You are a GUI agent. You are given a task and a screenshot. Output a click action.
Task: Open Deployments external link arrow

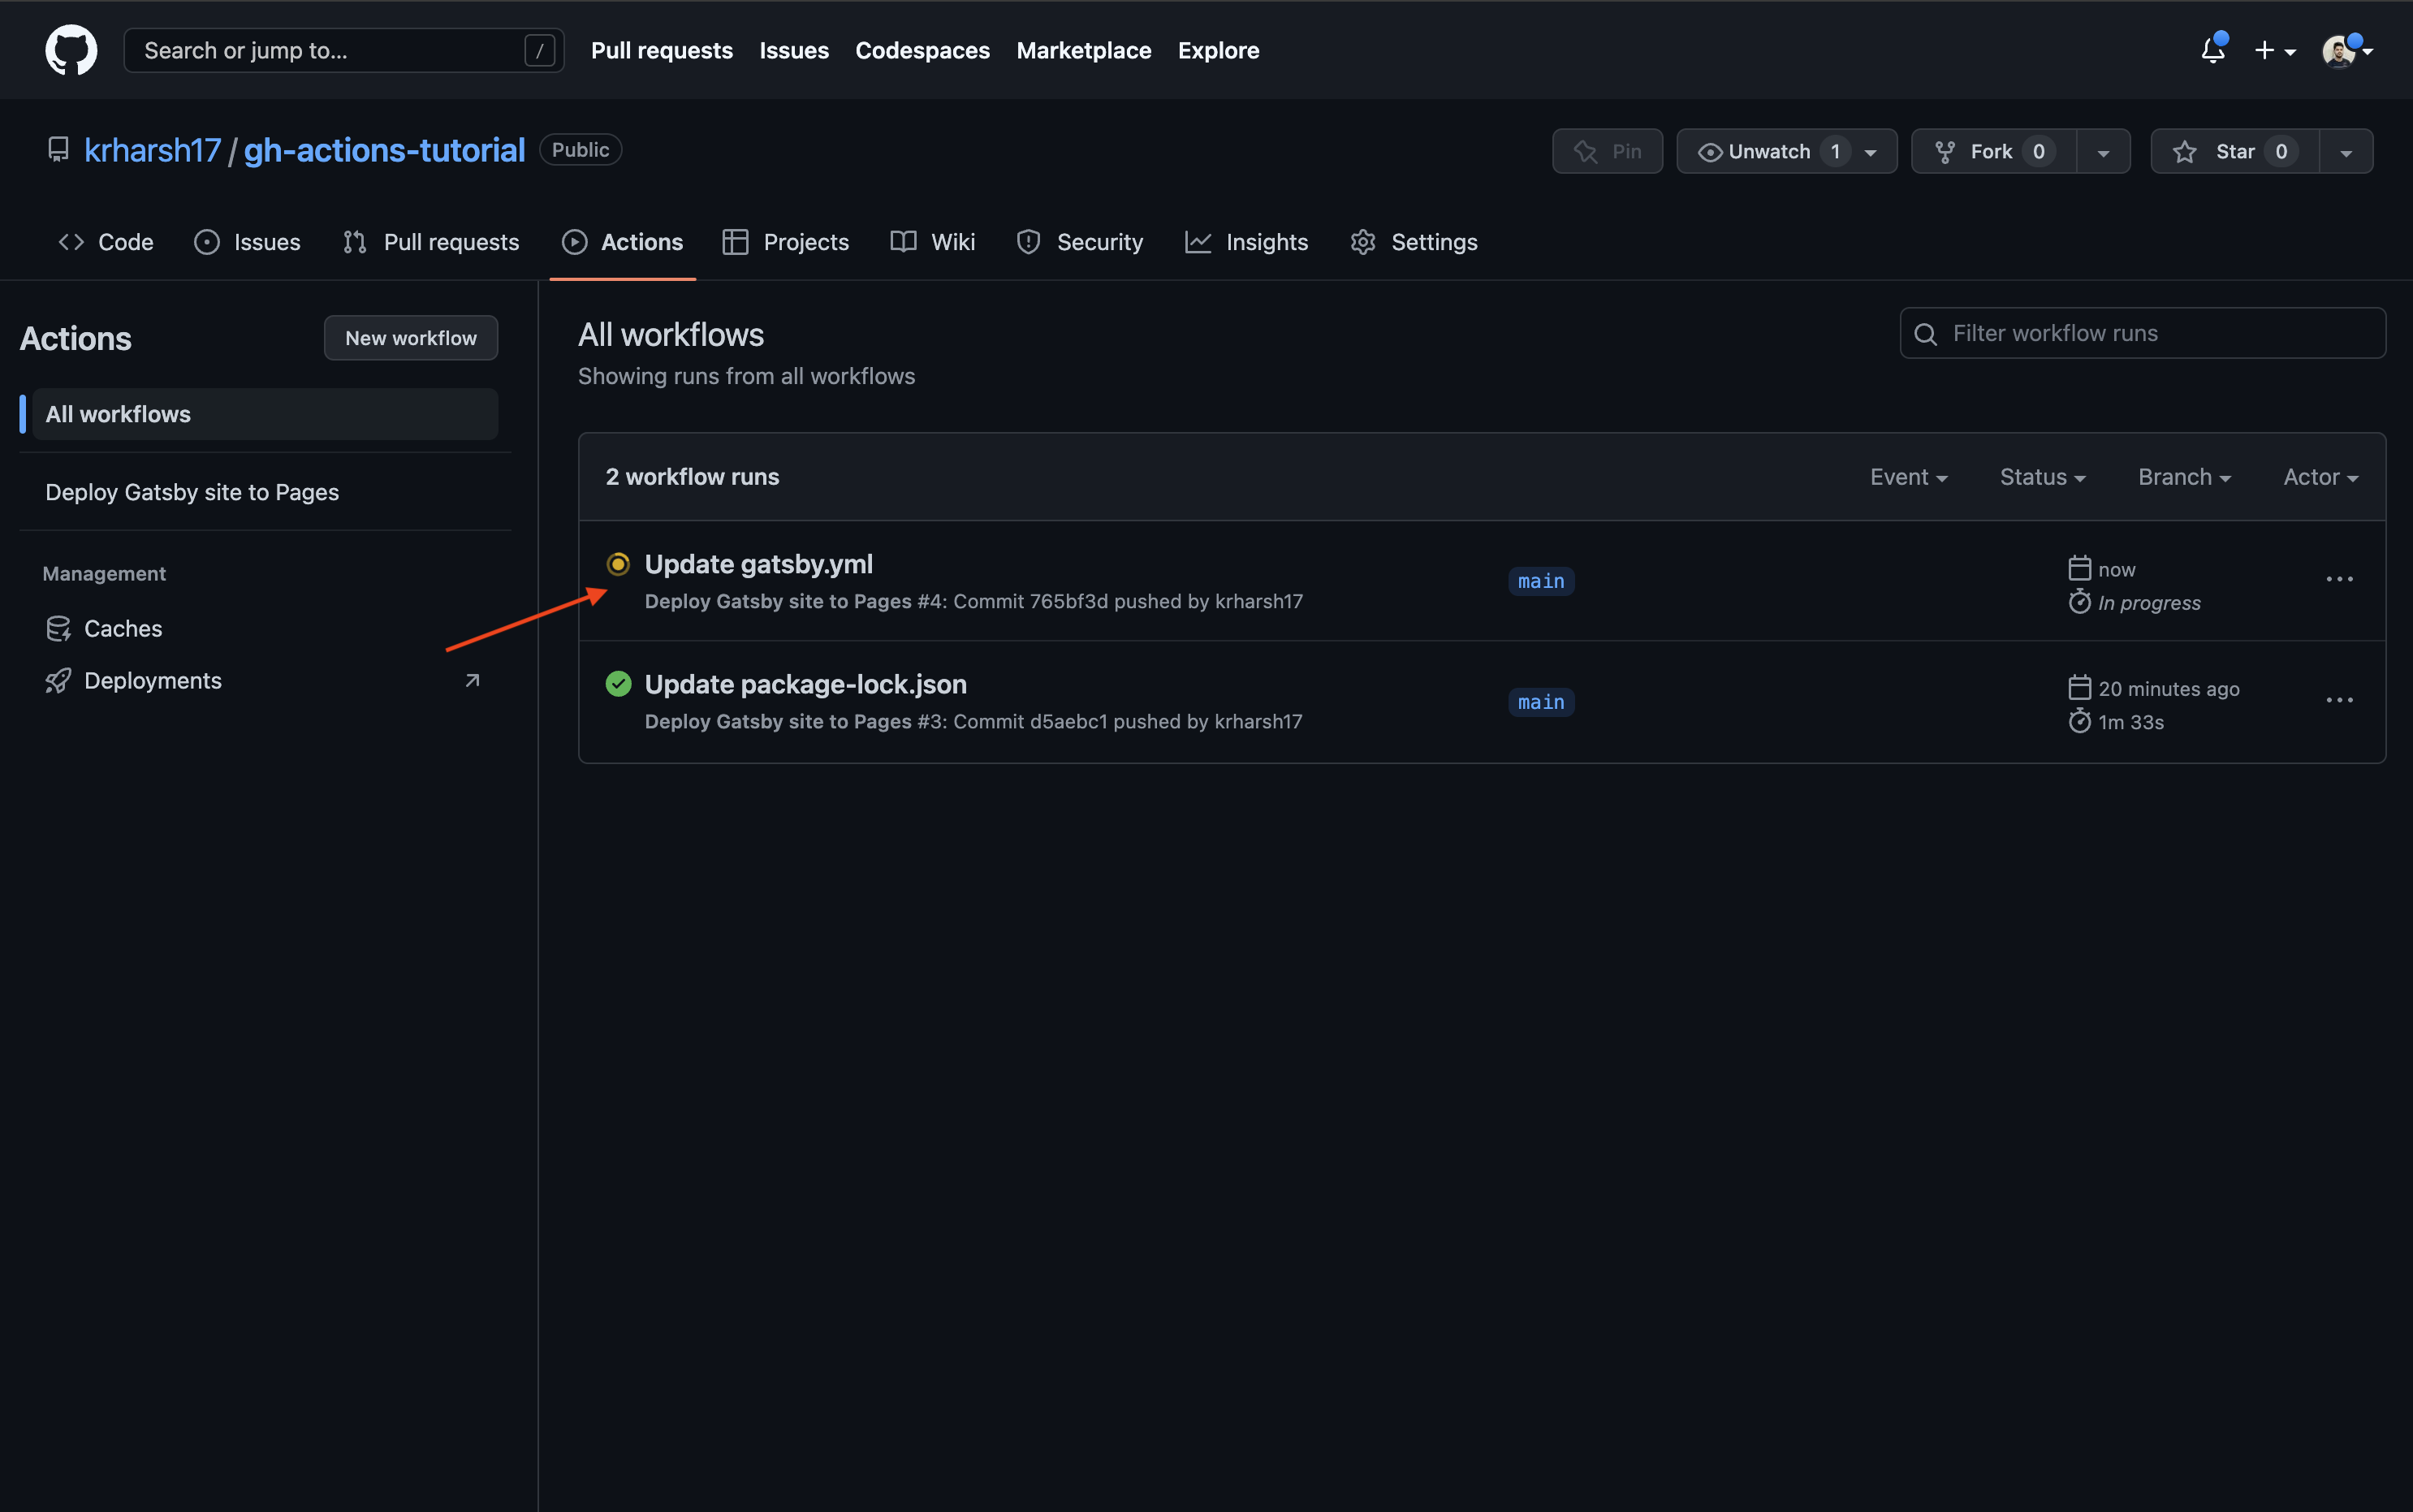473,681
